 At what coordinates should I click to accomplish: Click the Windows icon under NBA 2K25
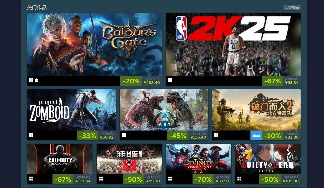(170, 80)
